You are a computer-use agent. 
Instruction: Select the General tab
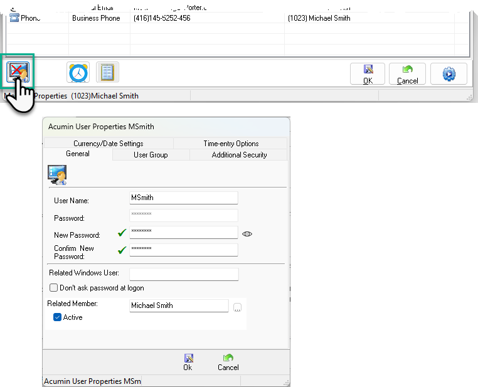pyautogui.click(x=78, y=154)
